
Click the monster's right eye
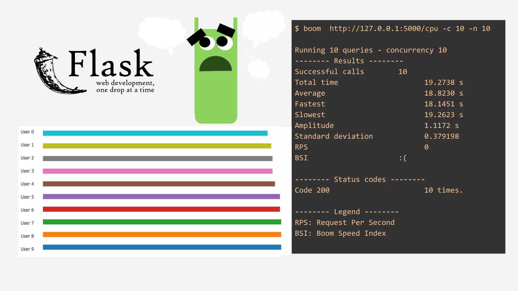coord(224,42)
